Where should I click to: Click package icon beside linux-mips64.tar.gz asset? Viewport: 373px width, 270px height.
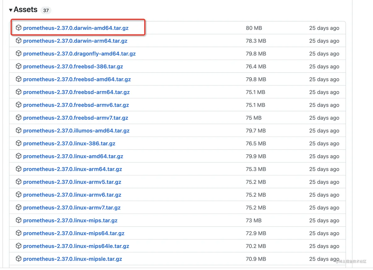point(19,233)
